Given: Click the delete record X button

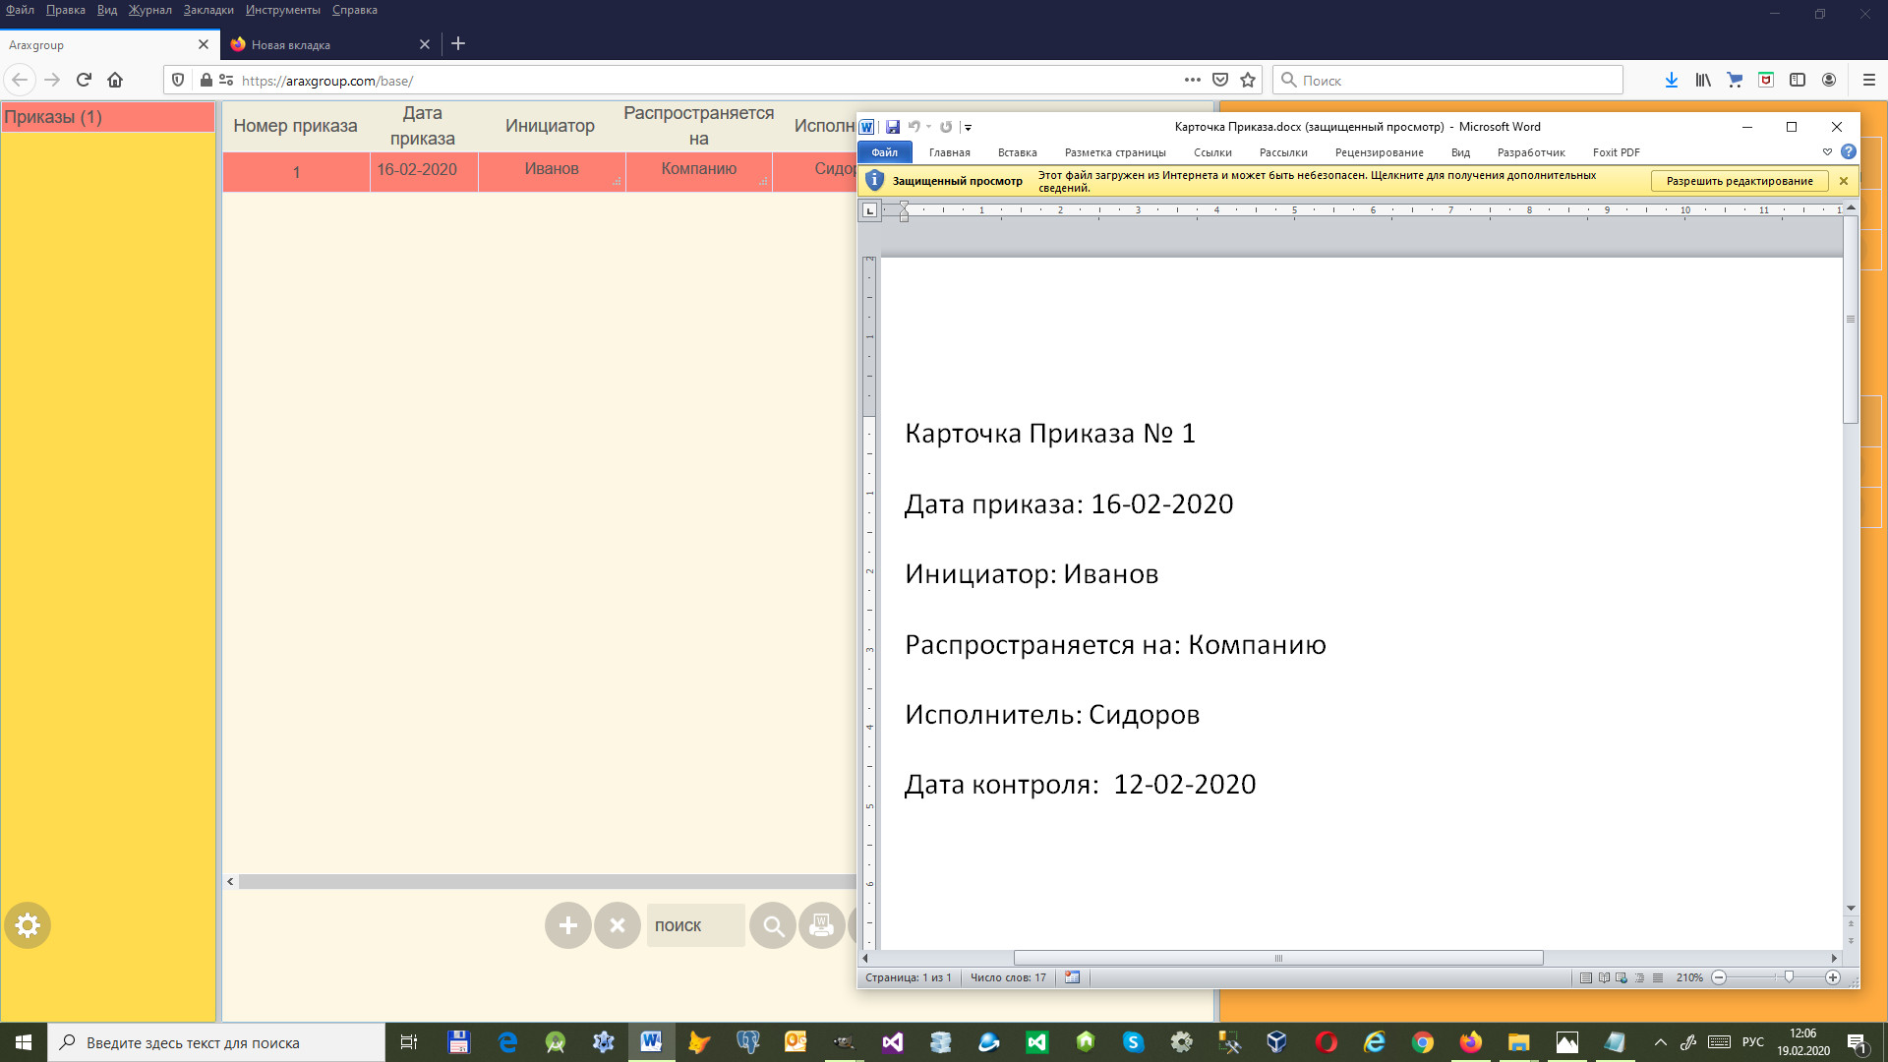Looking at the screenshot, I should tap(618, 925).
